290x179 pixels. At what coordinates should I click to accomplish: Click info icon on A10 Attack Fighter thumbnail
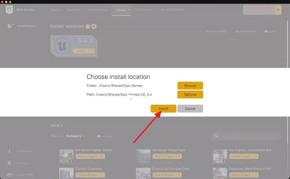click(x=71, y=161)
